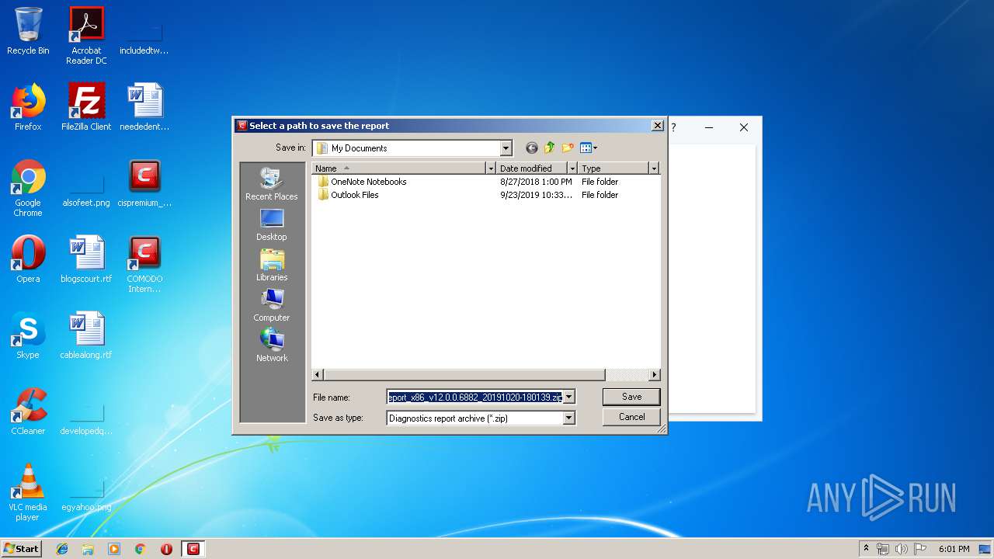Open COMODO Internet Security shortcut
The width and height of the screenshot is (994, 559).
pos(144,264)
